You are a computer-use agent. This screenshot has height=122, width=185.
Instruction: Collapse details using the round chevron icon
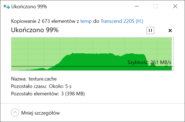coord(15,113)
